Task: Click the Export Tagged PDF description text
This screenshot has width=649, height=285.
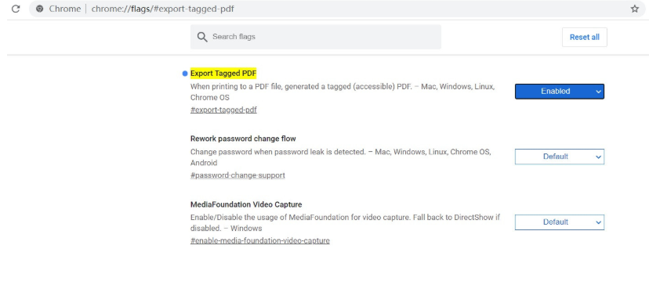Action: pos(343,92)
